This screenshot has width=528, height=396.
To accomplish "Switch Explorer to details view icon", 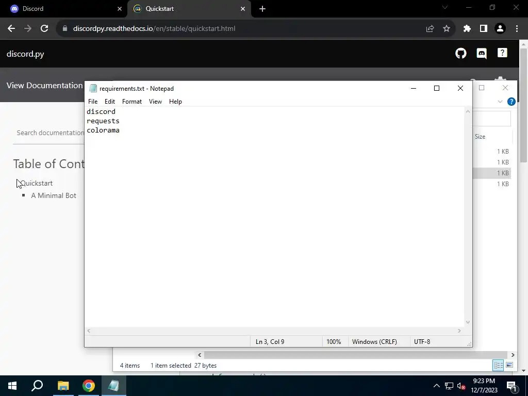I will [498, 366].
